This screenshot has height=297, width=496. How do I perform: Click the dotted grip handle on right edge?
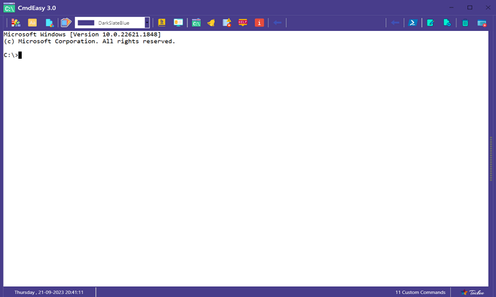click(x=491, y=158)
